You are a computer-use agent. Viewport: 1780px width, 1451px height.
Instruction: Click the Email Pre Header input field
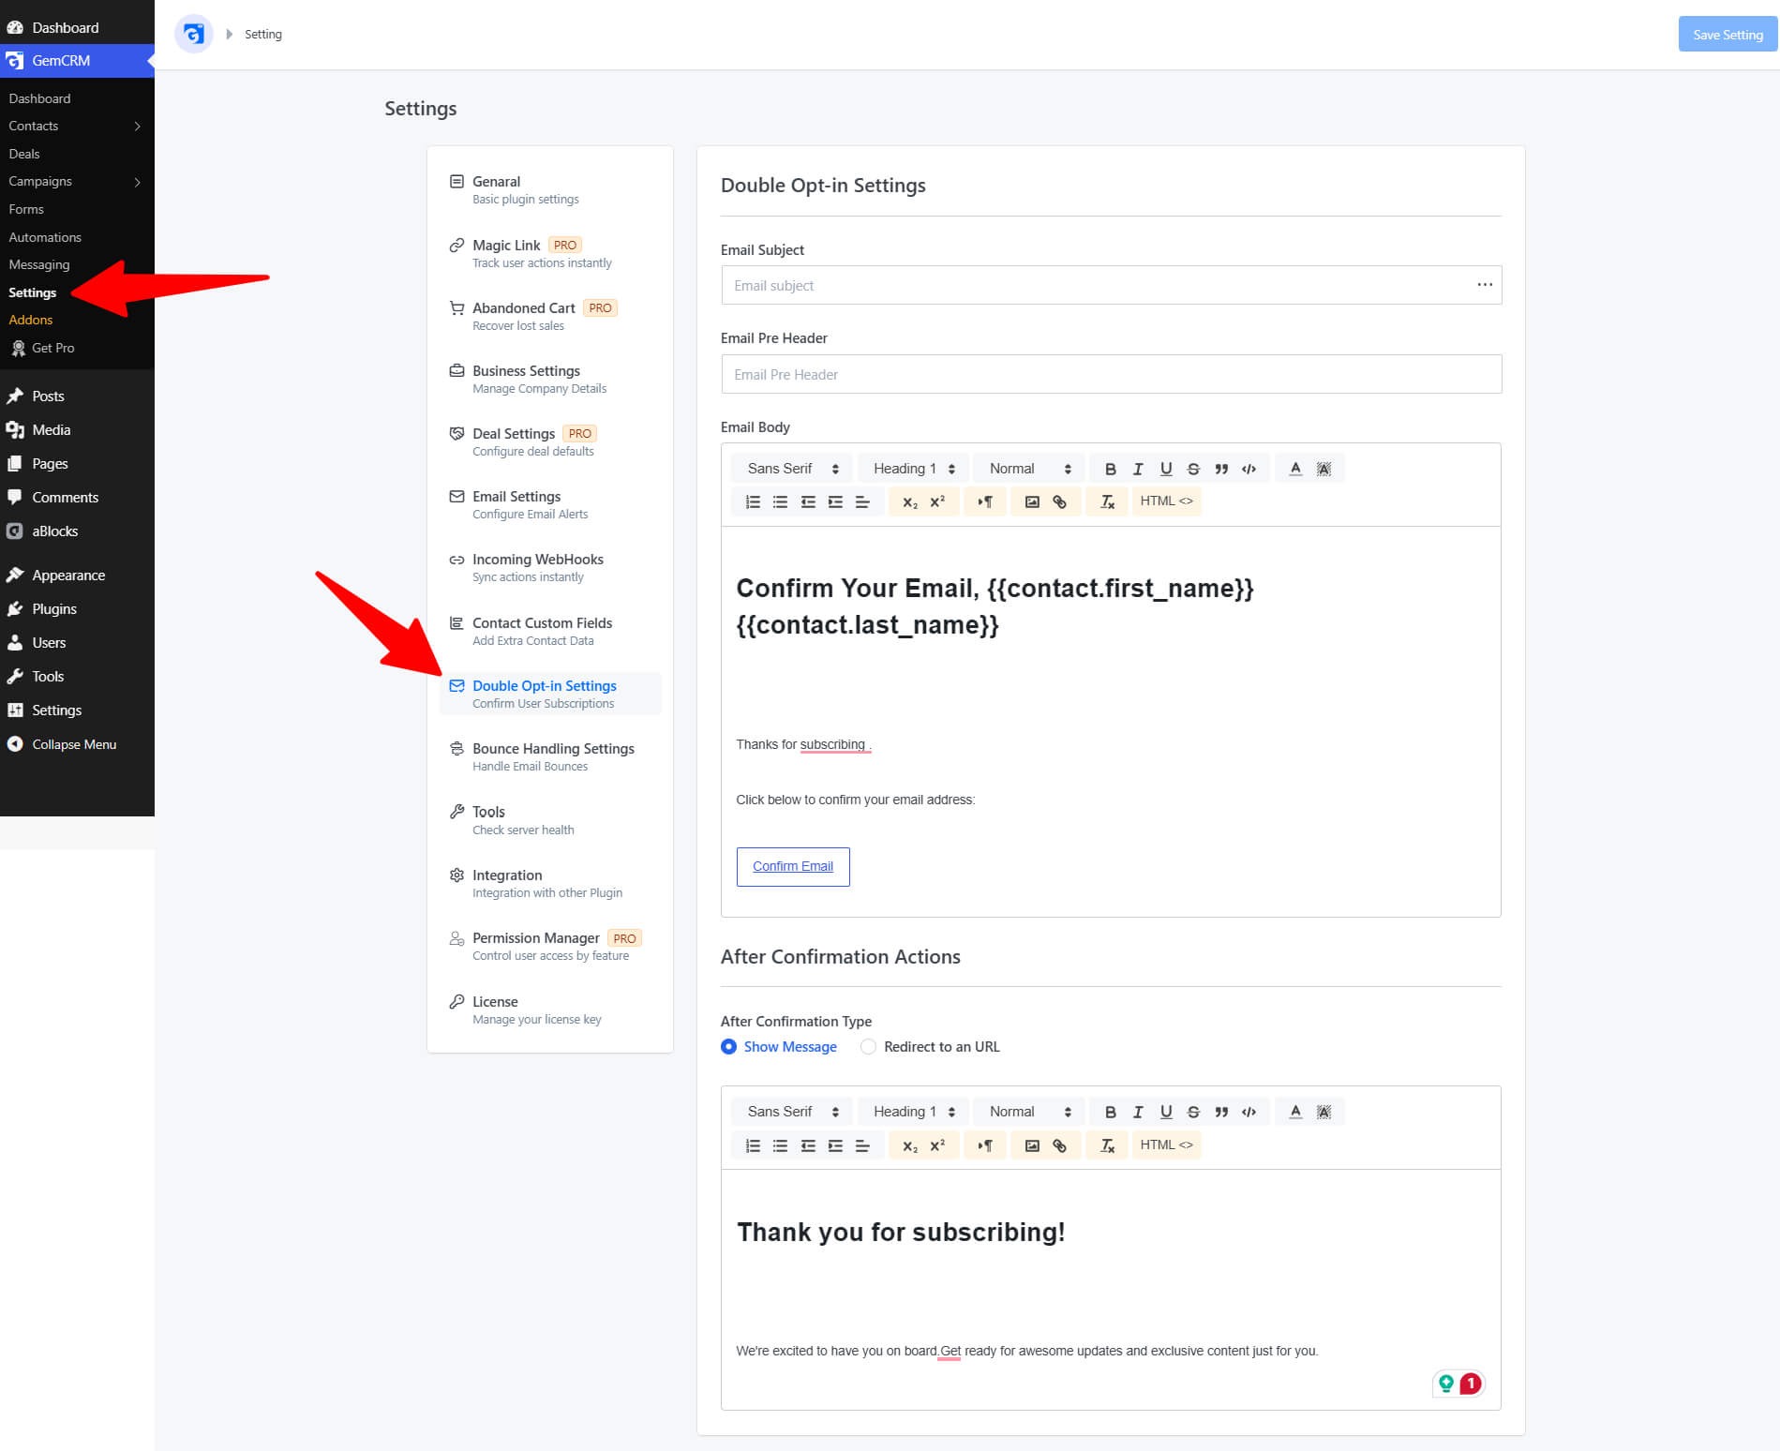click(1111, 374)
